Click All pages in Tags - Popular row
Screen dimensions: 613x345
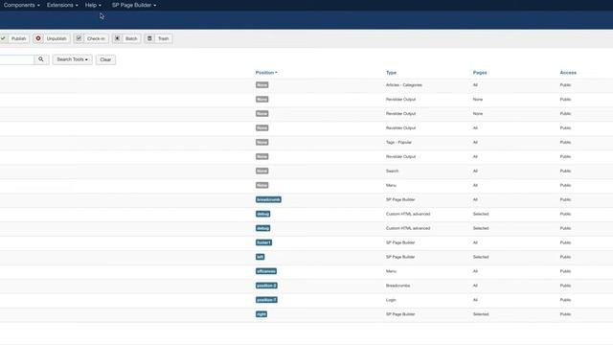pos(475,143)
